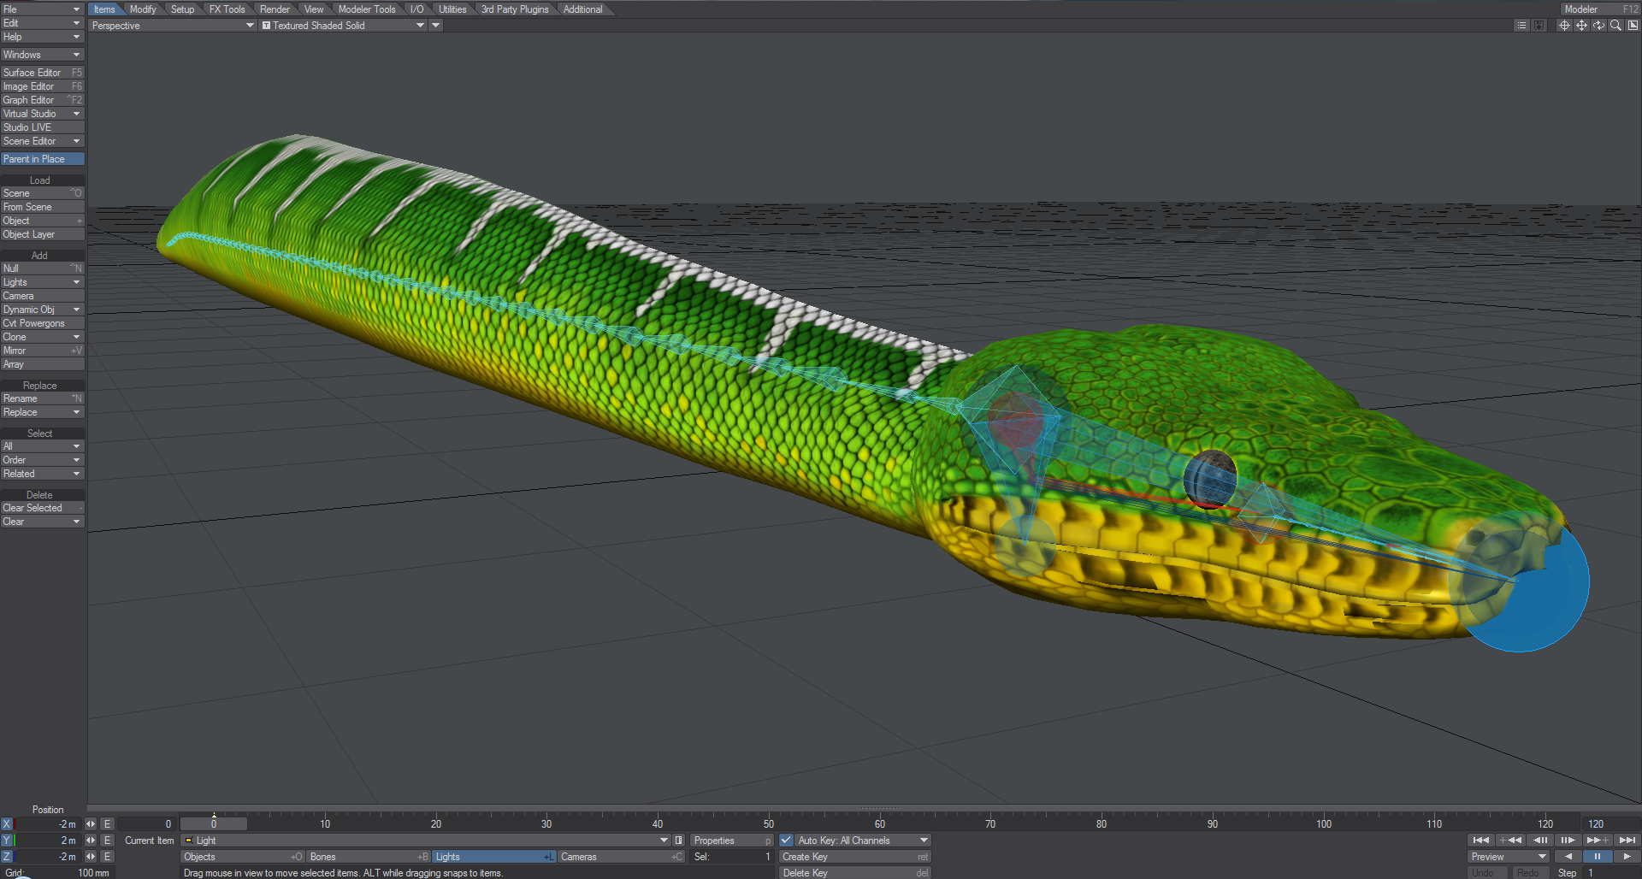Click the Undo button

(1485, 873)
